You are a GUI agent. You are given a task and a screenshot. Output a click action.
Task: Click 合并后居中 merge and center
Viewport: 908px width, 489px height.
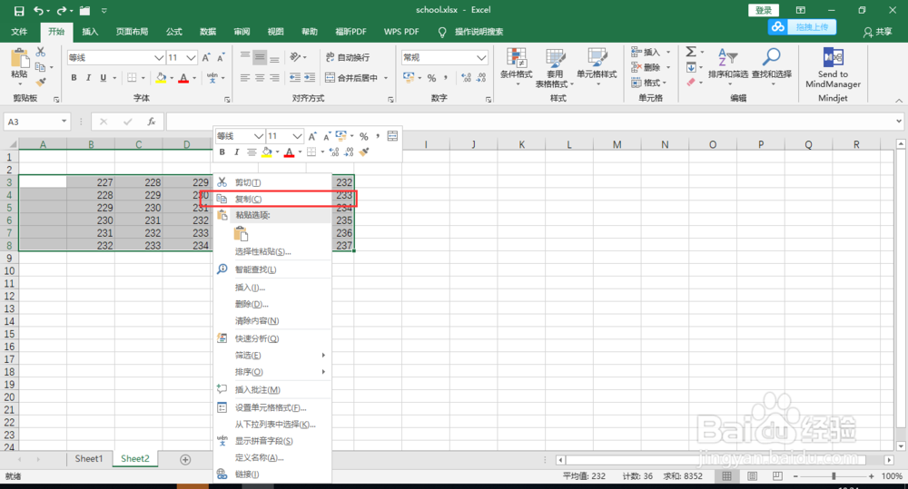coord(351,77)
